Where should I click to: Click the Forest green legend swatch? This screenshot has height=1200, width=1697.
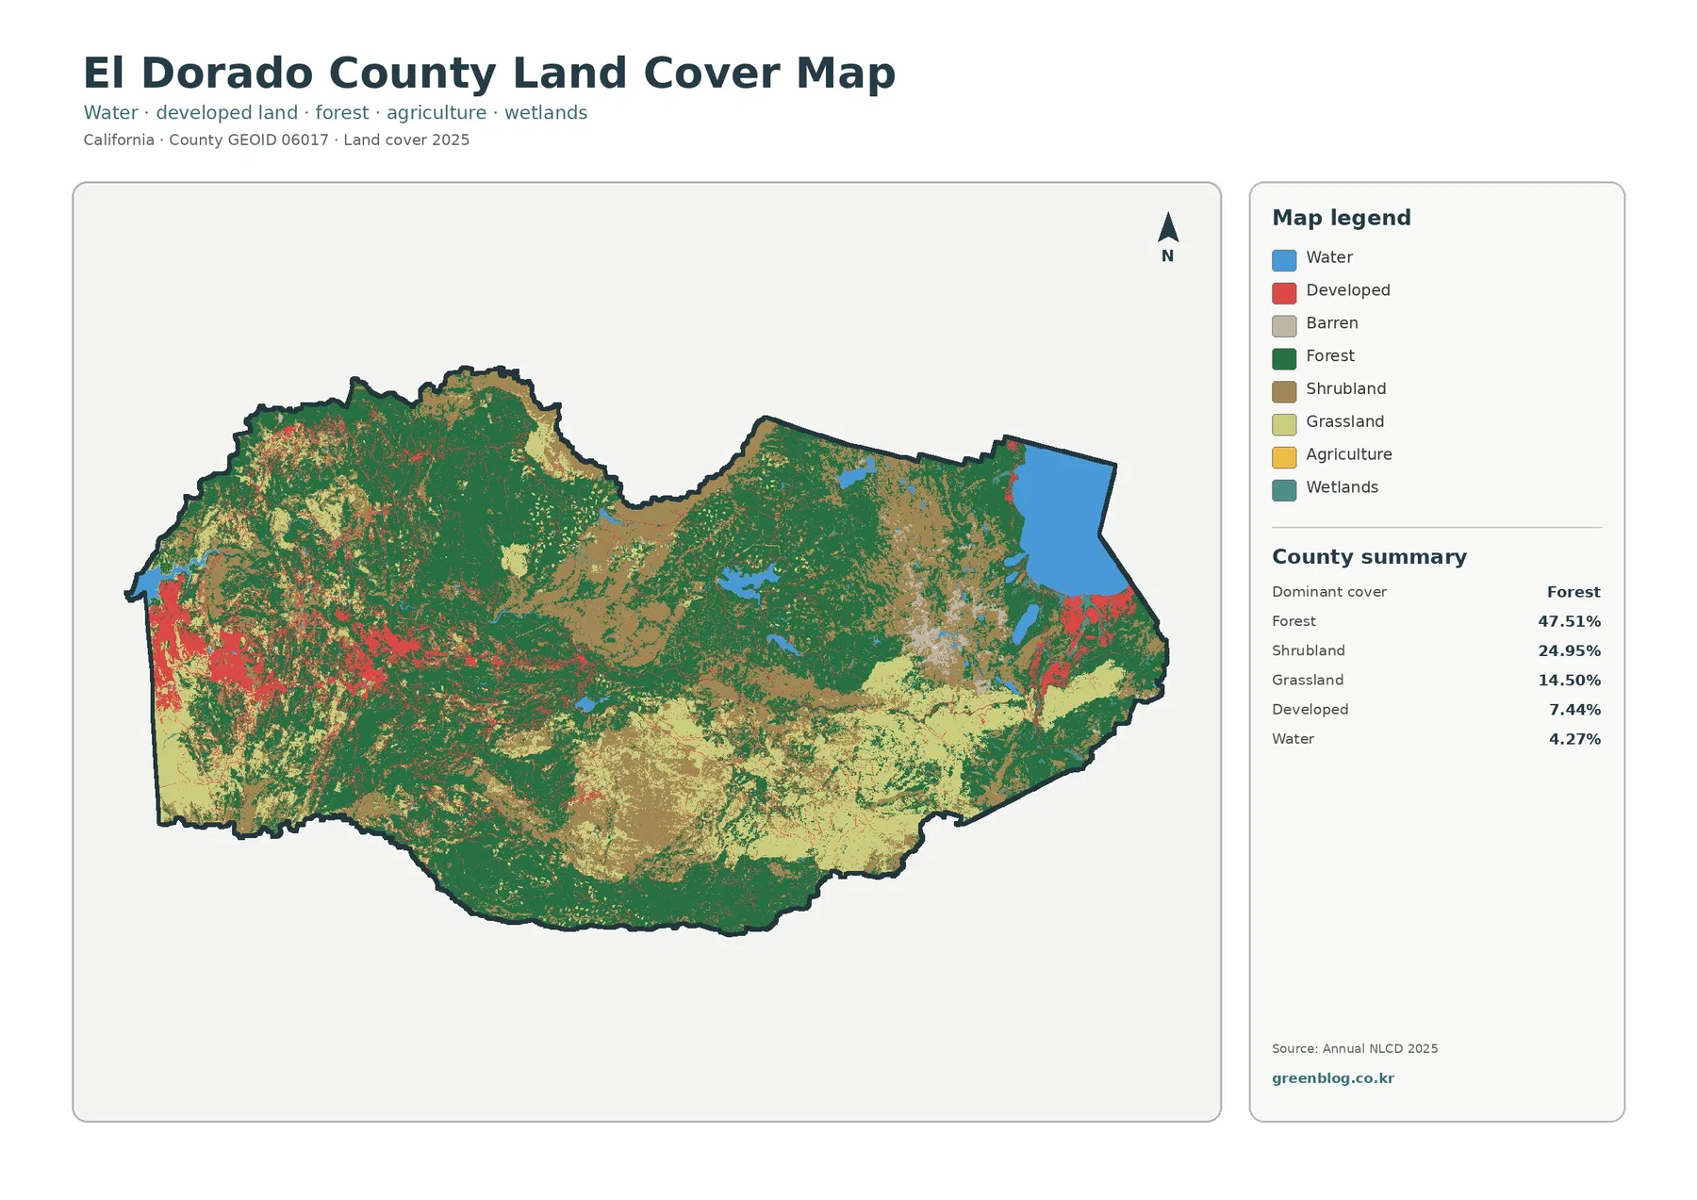1284,359
